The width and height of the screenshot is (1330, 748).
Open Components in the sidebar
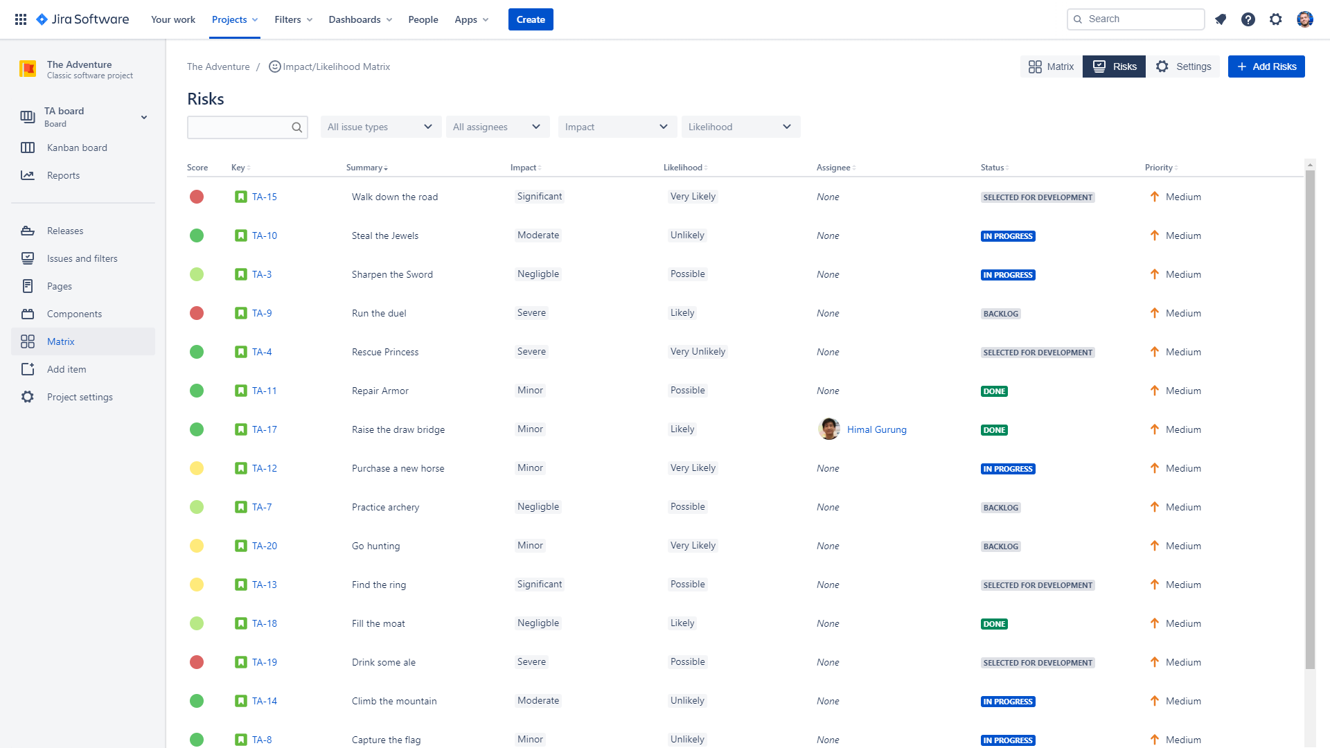click(74, 314)
